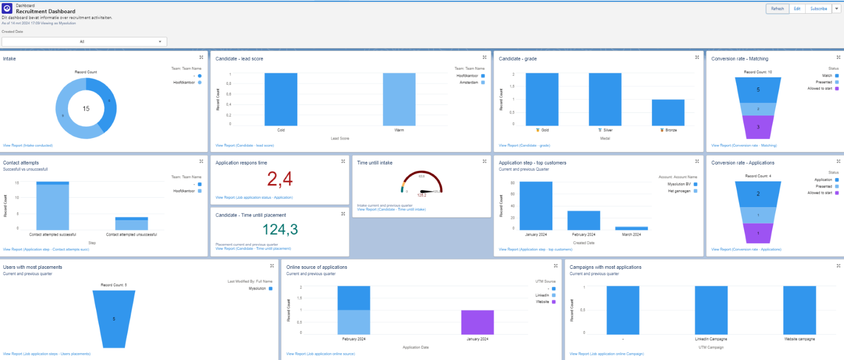Image resolution: width=844 pixels, height=360 pixels.
Task: Open the dropdown arrow beside Subscribe
Action: click(x=837, y=9)
